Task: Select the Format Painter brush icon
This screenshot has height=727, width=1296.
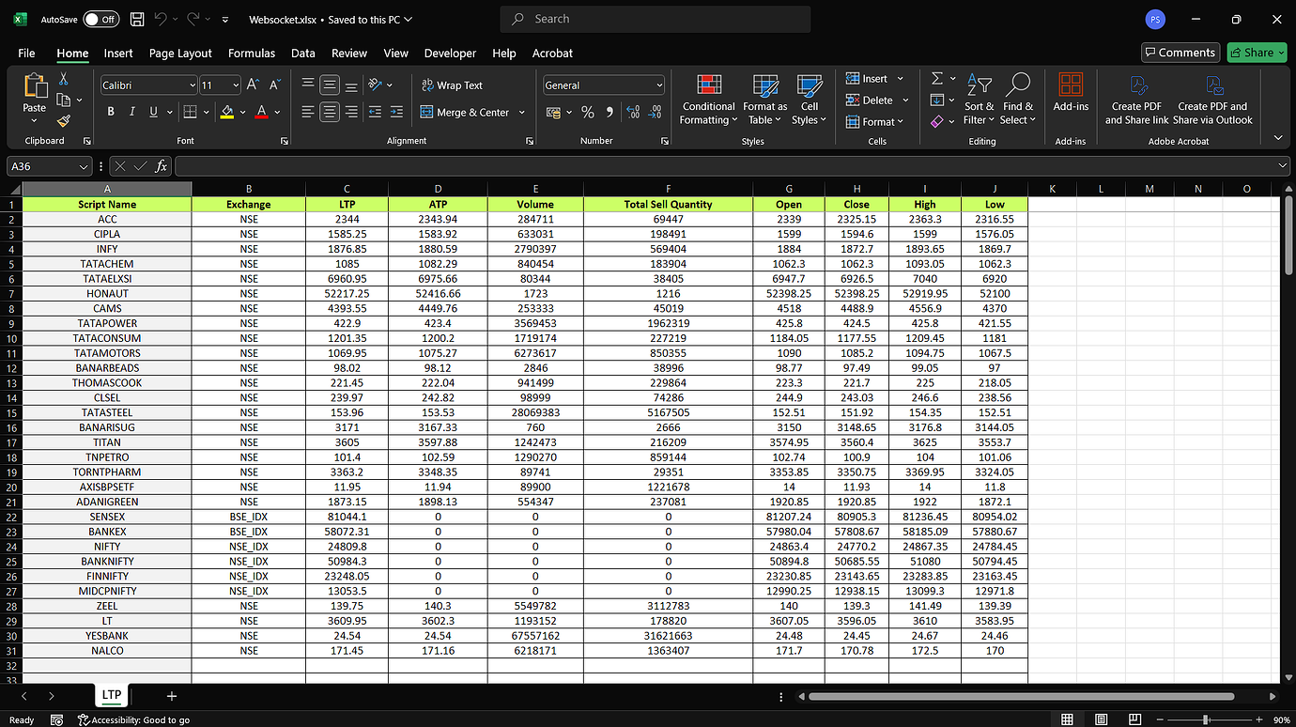Action: coord(64,120)
